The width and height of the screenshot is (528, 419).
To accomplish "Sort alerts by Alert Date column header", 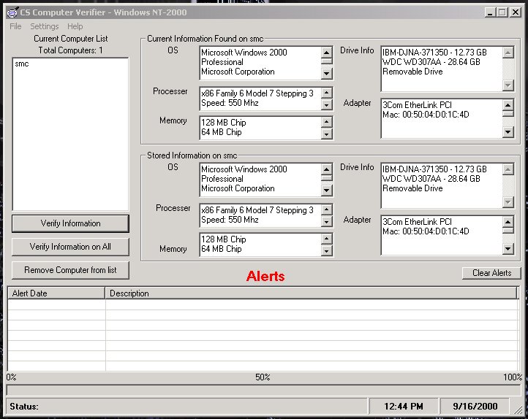I will 56,293.
